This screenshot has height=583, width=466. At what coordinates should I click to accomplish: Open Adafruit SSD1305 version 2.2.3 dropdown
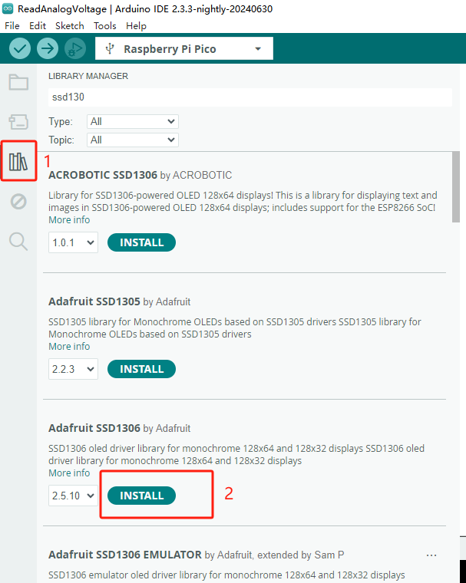(74, 369)
